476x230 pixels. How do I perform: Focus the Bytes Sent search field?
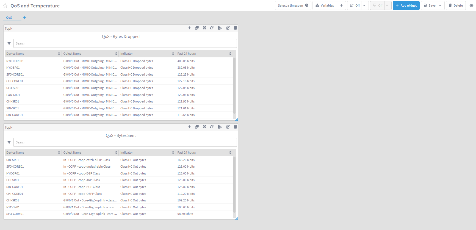click(125, 142)
